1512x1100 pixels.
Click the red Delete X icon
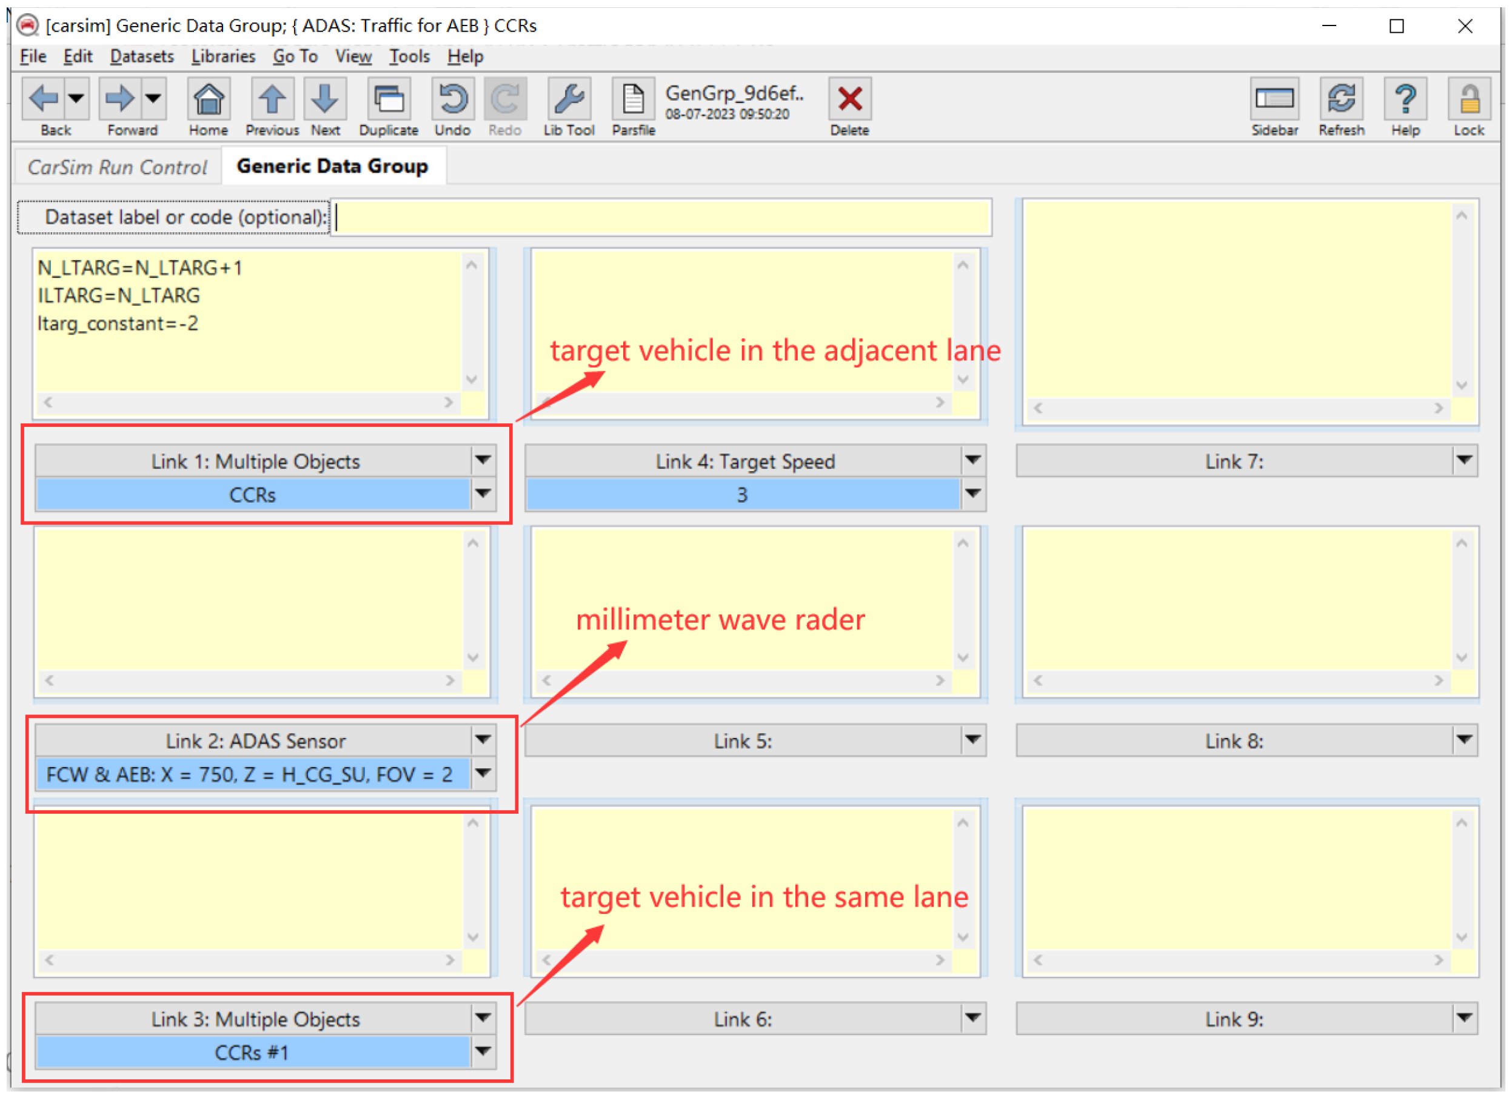click(849, 100)
